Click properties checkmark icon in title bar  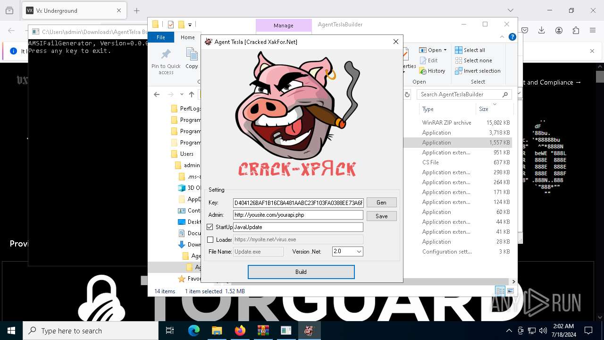tap(170, 25)
